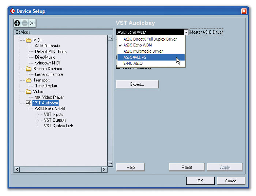256x196 pixels.
Task: Click the Video folder icon
Action: pyautogui.click(x=29, y=92)
